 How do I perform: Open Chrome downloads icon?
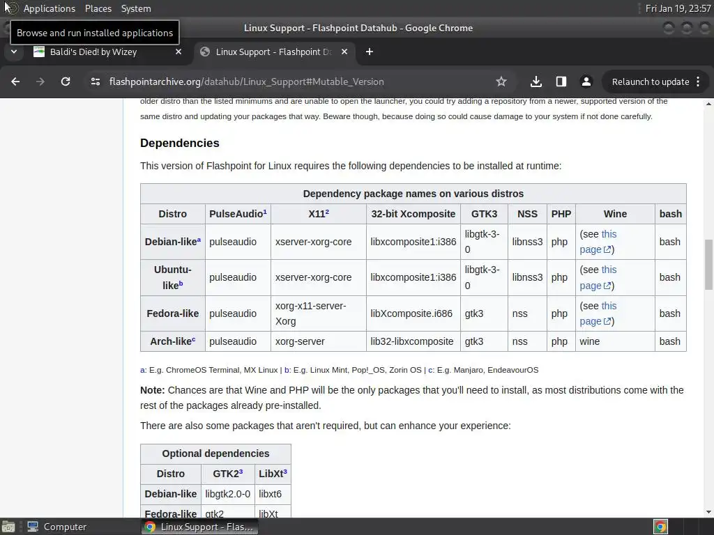pyautogui.click(x=536, y=82)
